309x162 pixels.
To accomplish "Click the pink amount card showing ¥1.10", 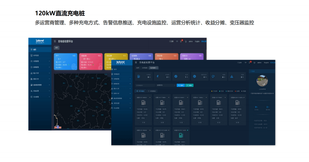I will point(91,61).
